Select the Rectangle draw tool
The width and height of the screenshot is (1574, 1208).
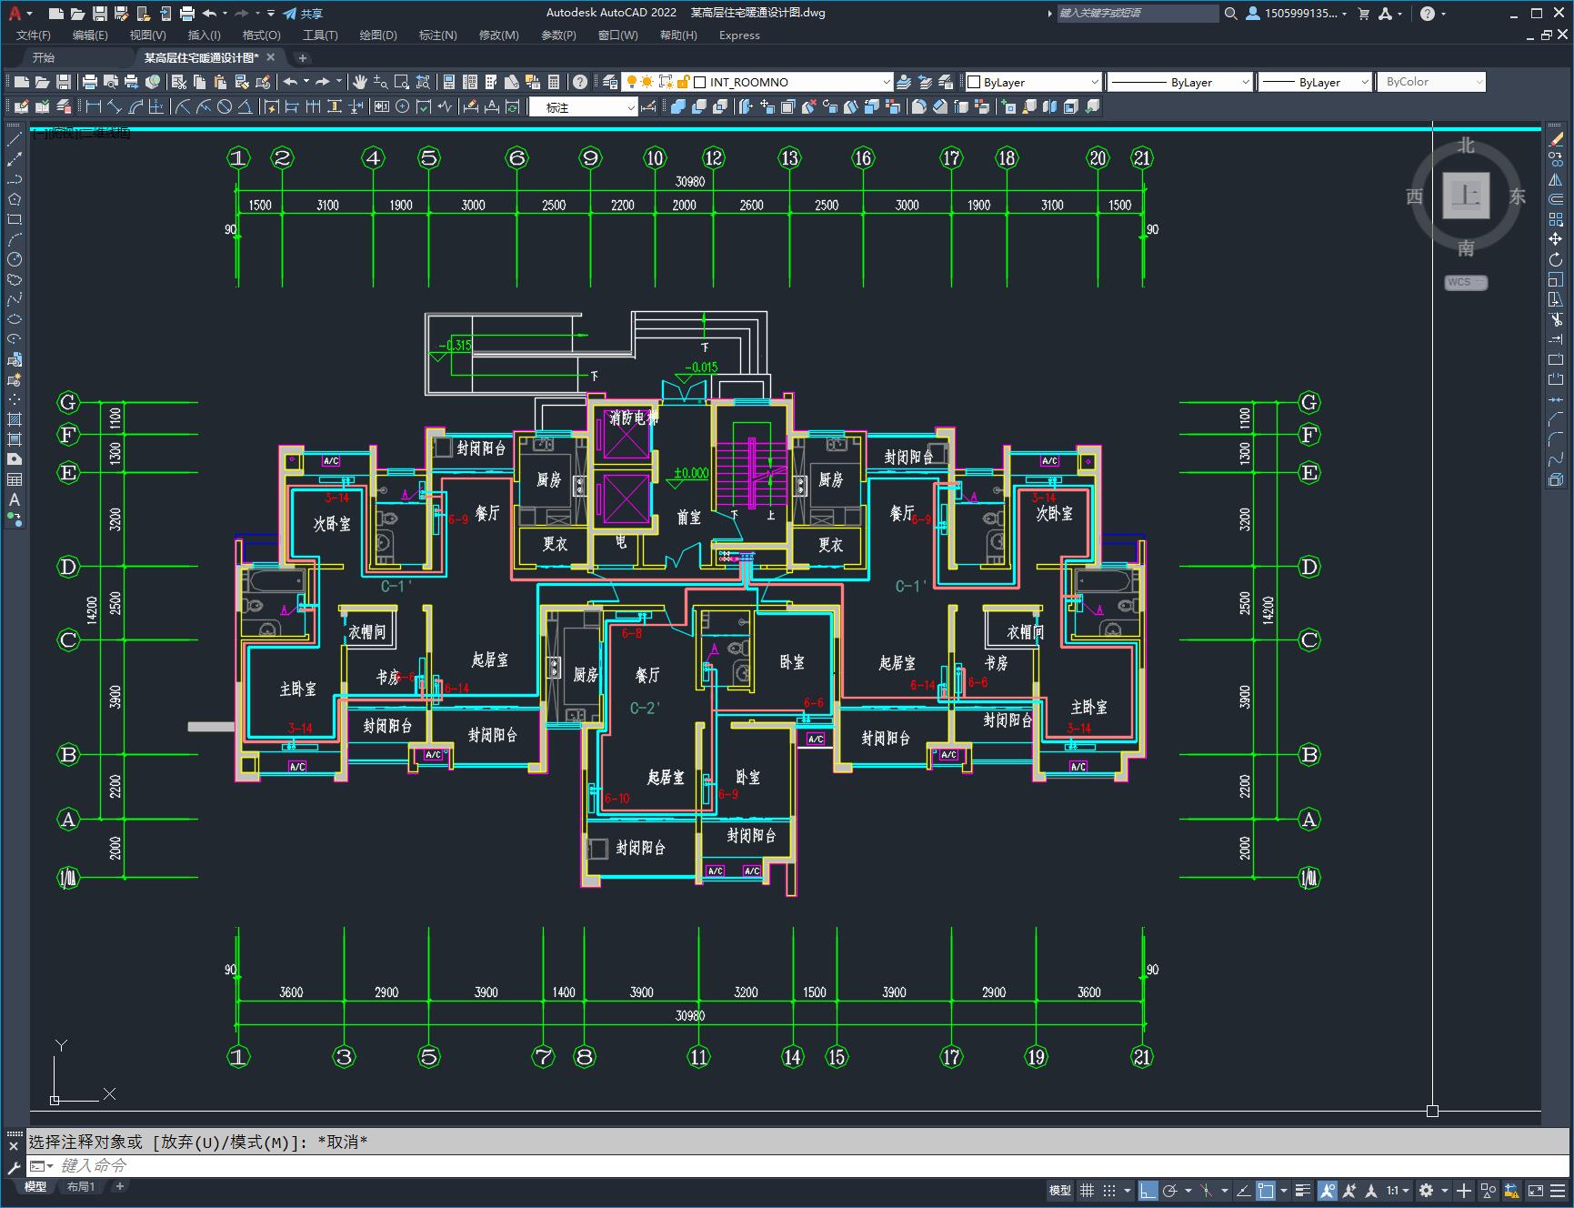tap(14, 219)
